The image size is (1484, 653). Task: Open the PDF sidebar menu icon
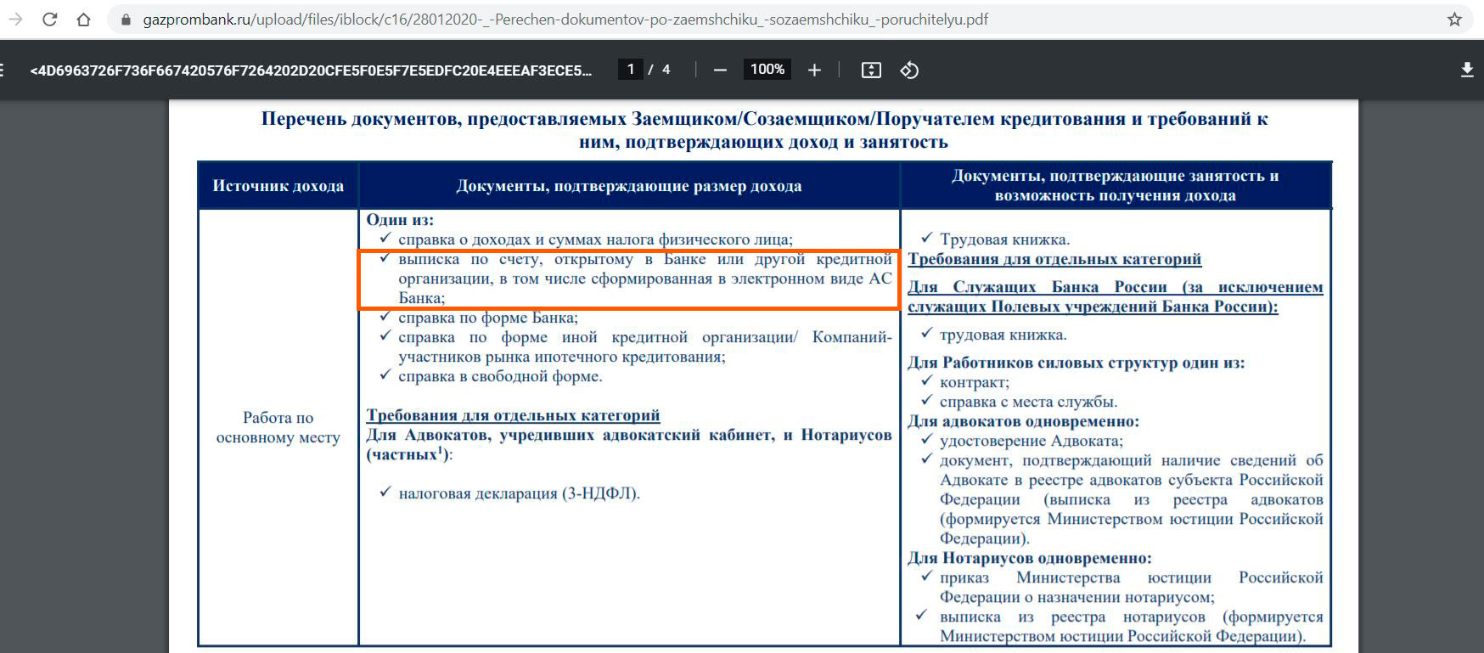click(2, 70)
